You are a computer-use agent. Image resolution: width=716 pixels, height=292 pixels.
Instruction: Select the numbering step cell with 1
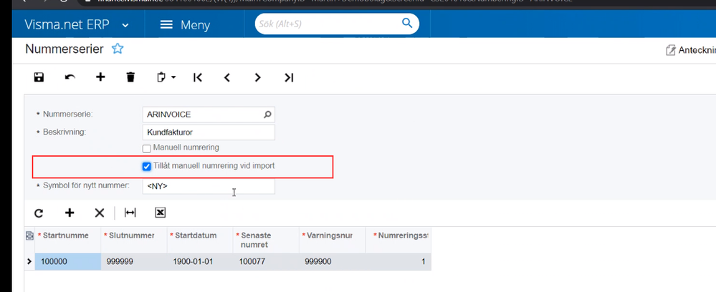pyautogui.click(x=398, y=262)
